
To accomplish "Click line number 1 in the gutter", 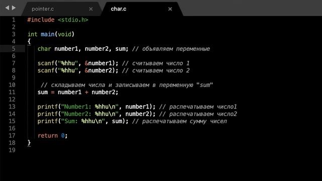I will pyautogui.click(x=14, y=20).
